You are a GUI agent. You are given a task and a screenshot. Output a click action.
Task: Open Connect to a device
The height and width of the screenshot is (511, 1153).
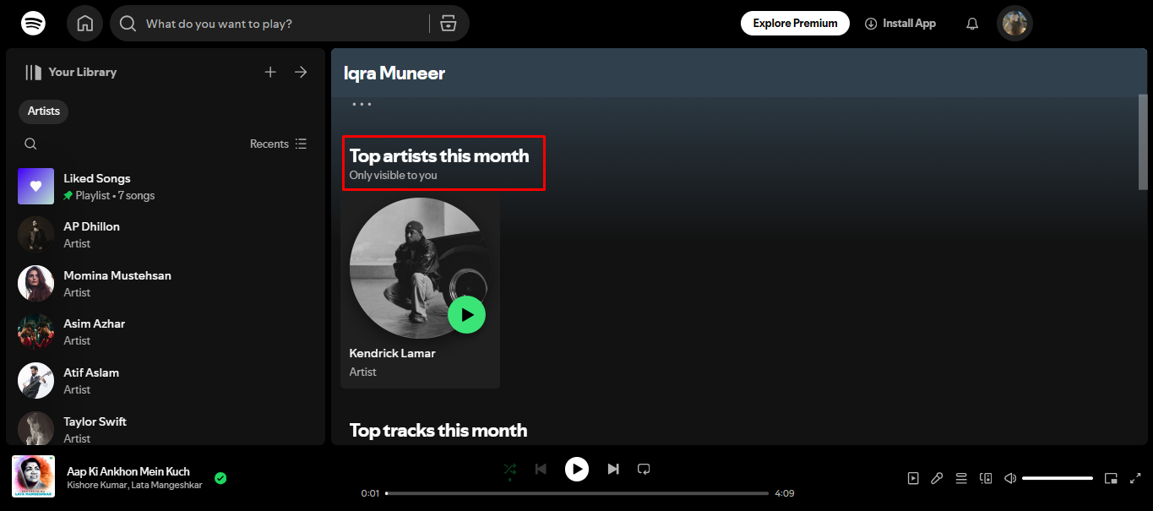tap(985, 477)
